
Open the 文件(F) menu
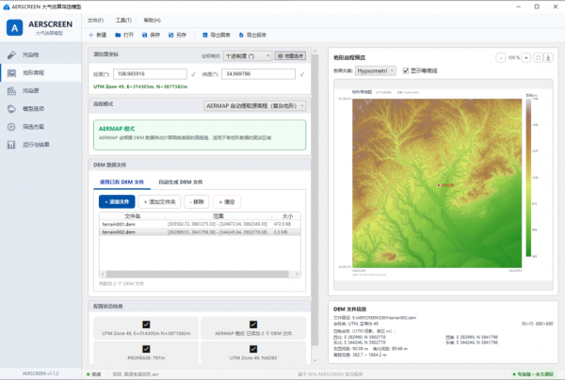pos(95,20)
